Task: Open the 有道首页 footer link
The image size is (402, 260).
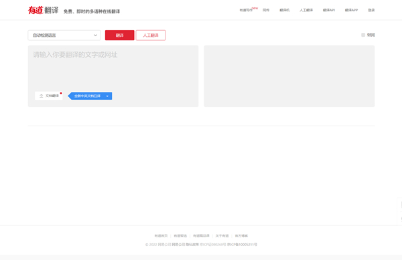Action: tap(161, 236)
